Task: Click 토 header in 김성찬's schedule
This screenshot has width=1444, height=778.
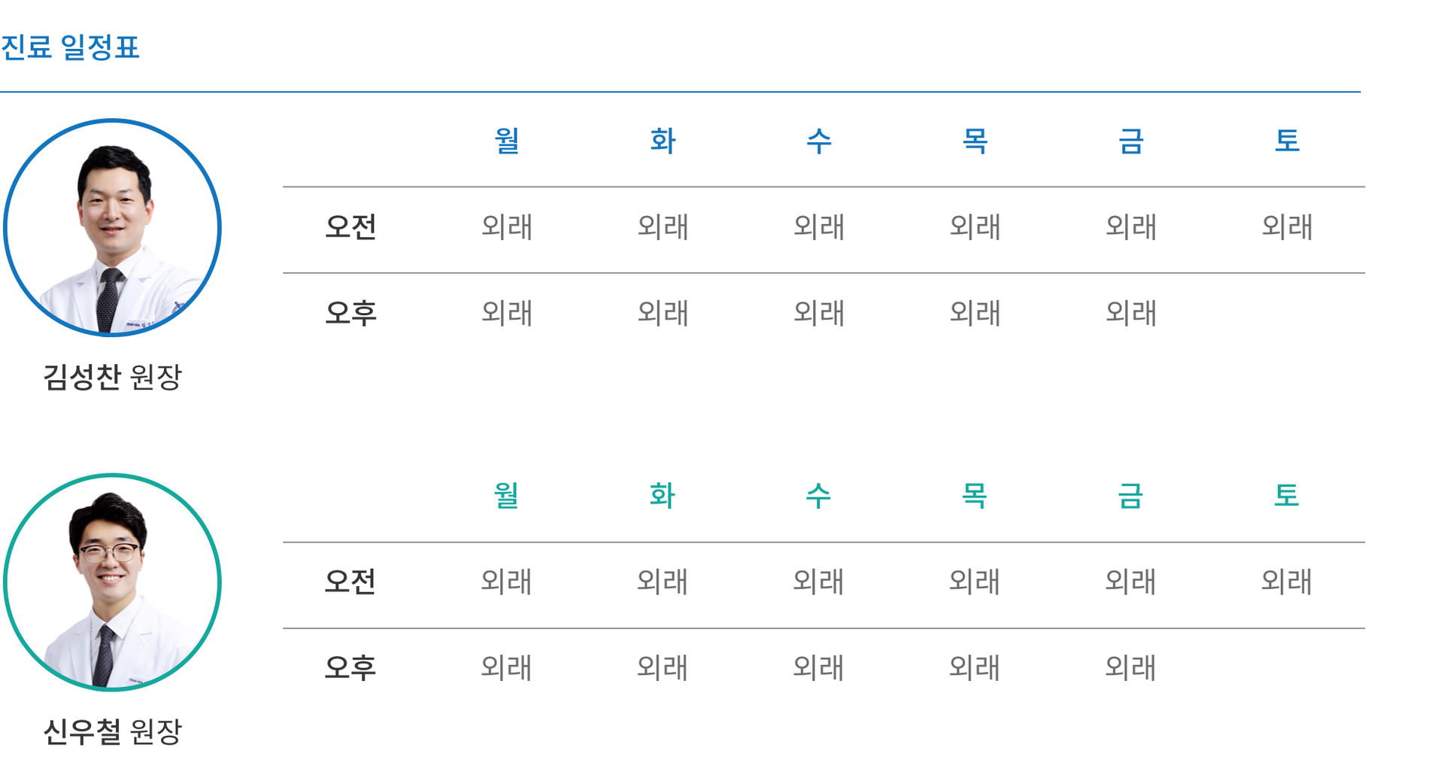Action: pos(1287,141)
